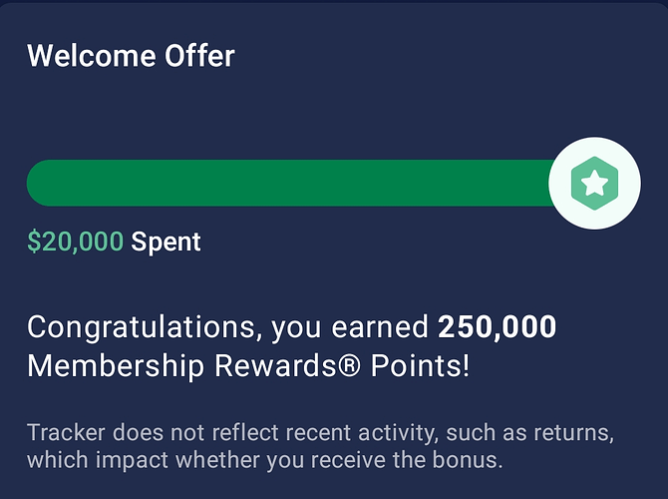Screen dimensions: 668x499
Task: Click the $20,000 spent amount
Action: [76, 241]
